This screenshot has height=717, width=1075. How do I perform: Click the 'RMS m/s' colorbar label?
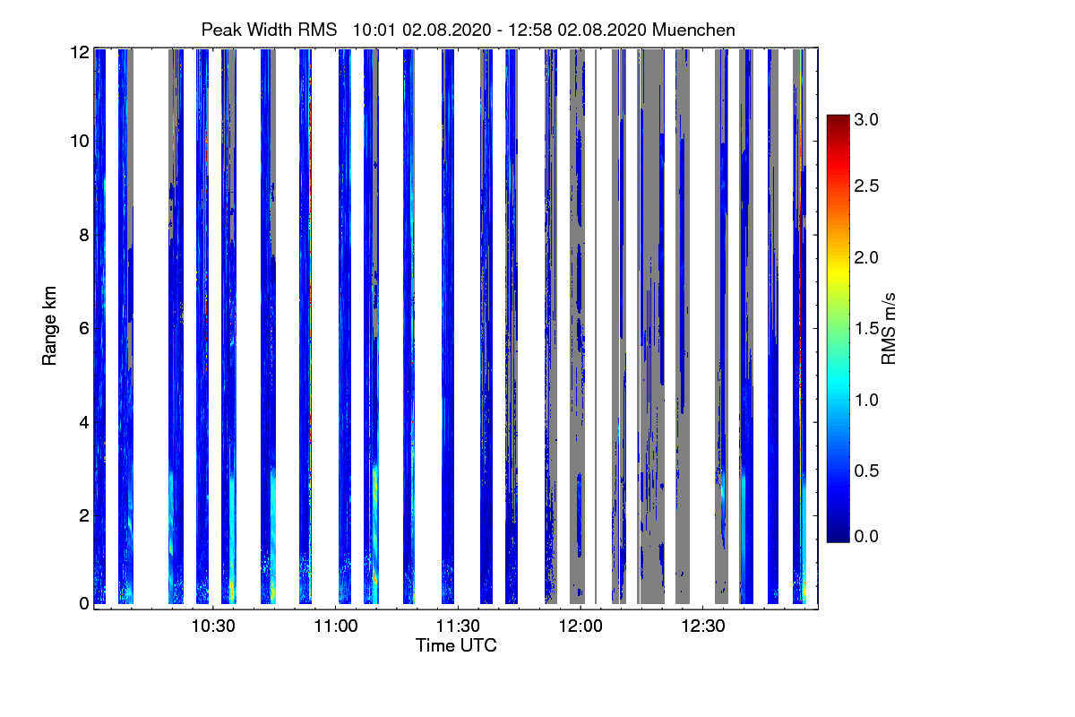(888, 327)
